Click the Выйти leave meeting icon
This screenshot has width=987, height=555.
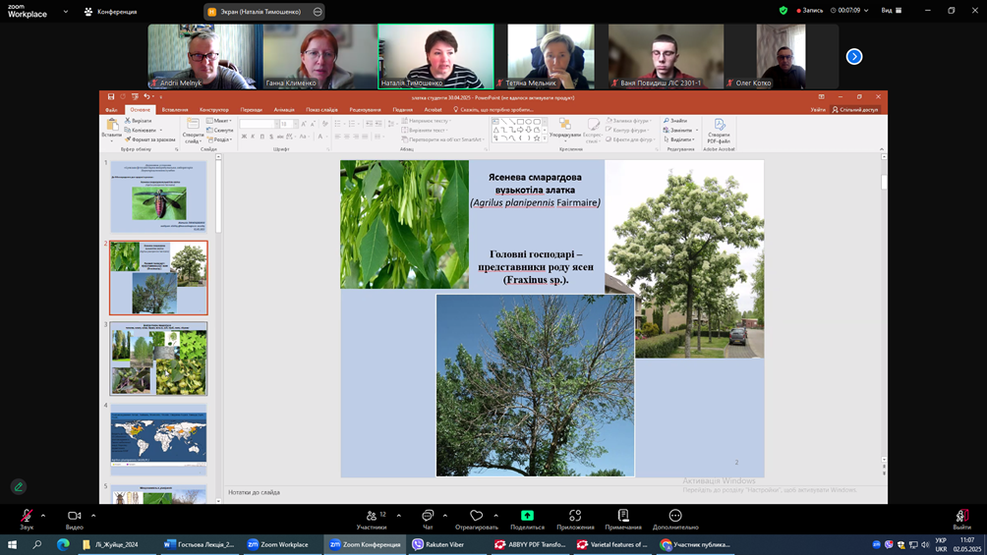[x=961, y=516]
